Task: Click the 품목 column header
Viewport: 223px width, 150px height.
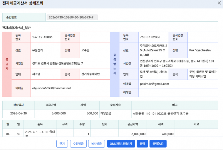Action: [40, 124]
